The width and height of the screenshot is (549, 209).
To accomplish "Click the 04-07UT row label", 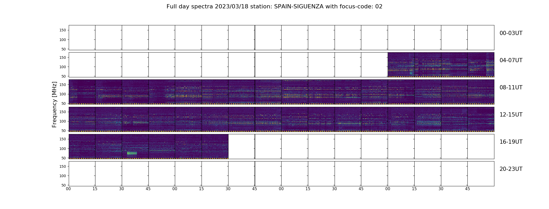I will (x=511, y=60).
